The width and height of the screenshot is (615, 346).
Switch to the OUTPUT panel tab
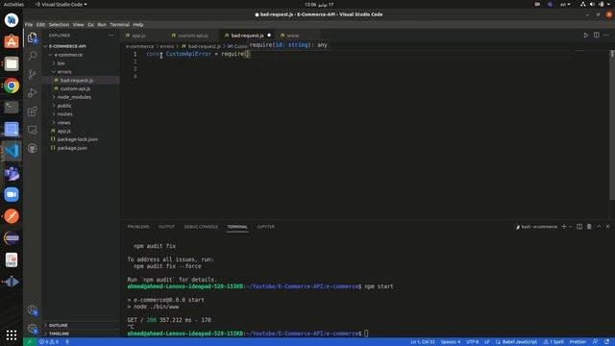coord(166,227)
